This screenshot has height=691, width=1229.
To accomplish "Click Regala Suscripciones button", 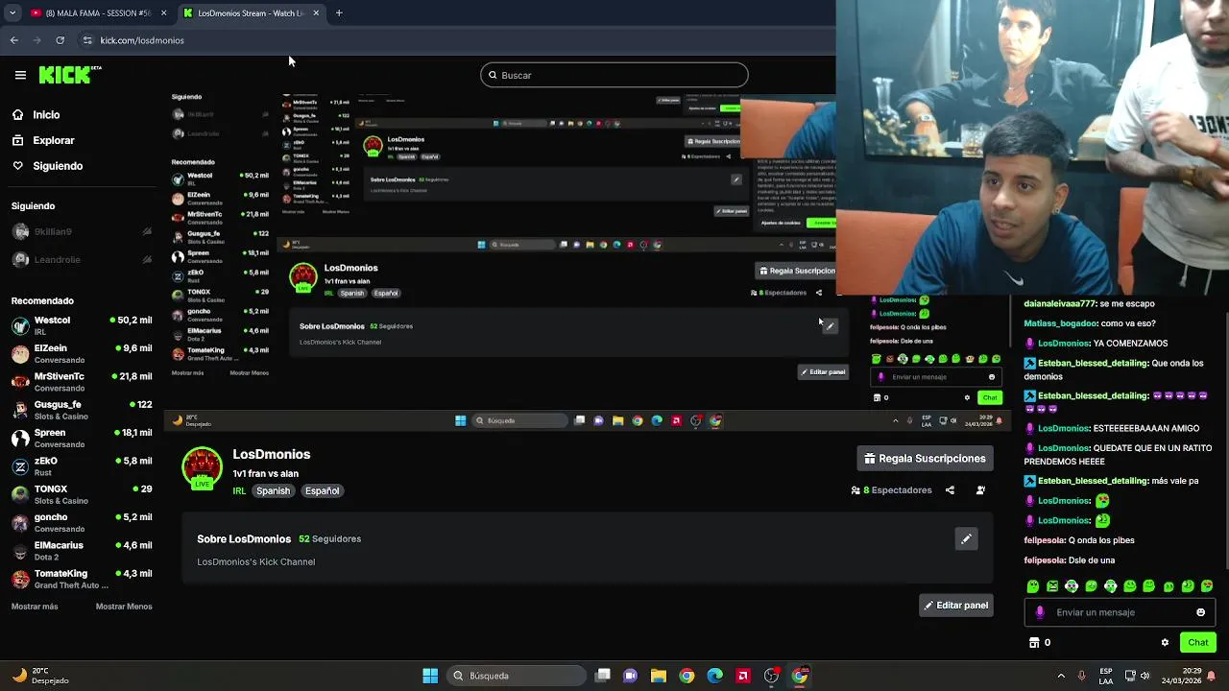I will [925, 459].
